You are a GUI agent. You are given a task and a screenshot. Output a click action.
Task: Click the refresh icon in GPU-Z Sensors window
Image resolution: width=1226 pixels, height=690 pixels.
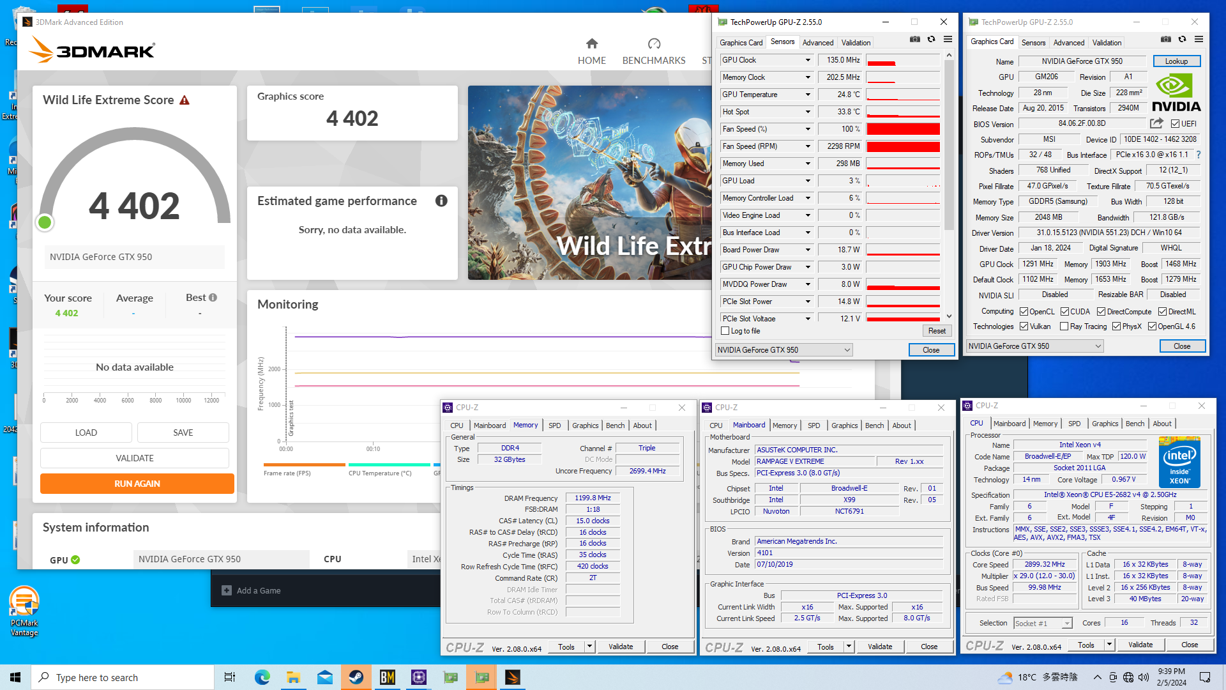click(x=932, y=40)
